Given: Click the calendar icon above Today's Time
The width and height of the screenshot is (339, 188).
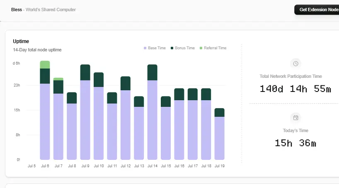Looking at the screenshot, I should (295, 118).
